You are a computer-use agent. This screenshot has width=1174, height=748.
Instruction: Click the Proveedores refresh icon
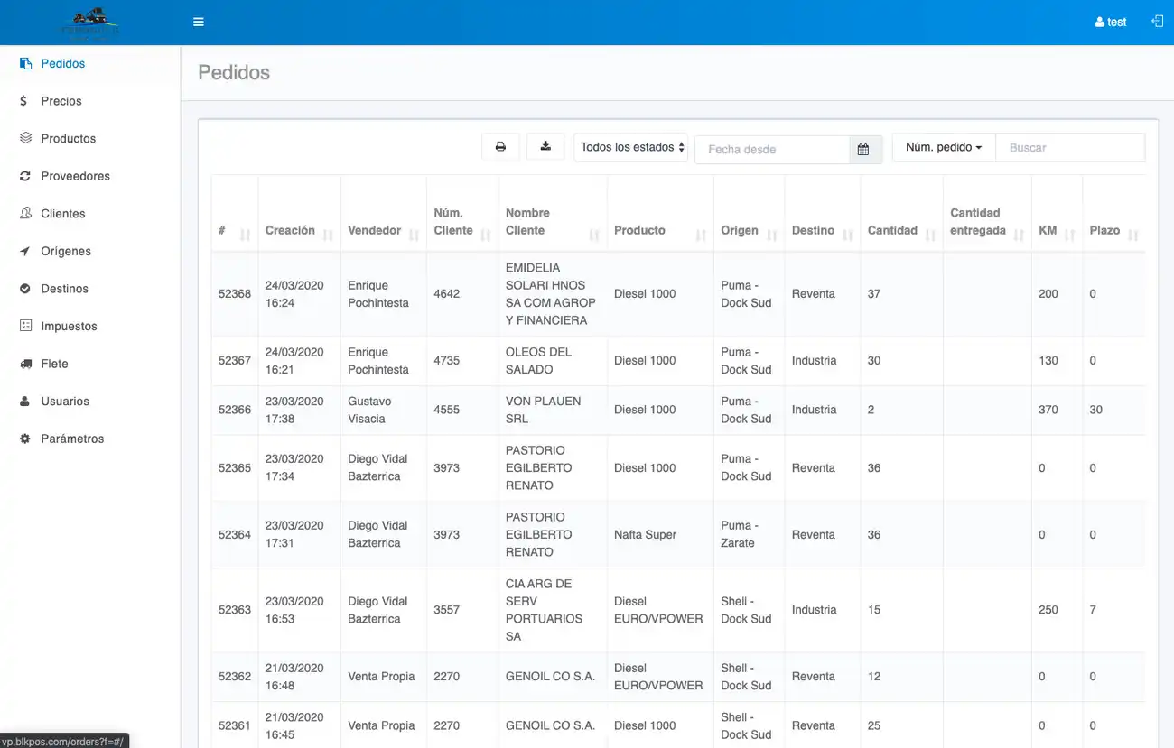coord(25,176)
